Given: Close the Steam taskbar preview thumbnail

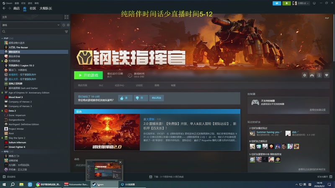Looking at the screenshot, I should pyautogui.click(x=120, y=163).
